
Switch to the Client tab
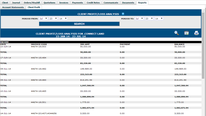tap(5, 3)
